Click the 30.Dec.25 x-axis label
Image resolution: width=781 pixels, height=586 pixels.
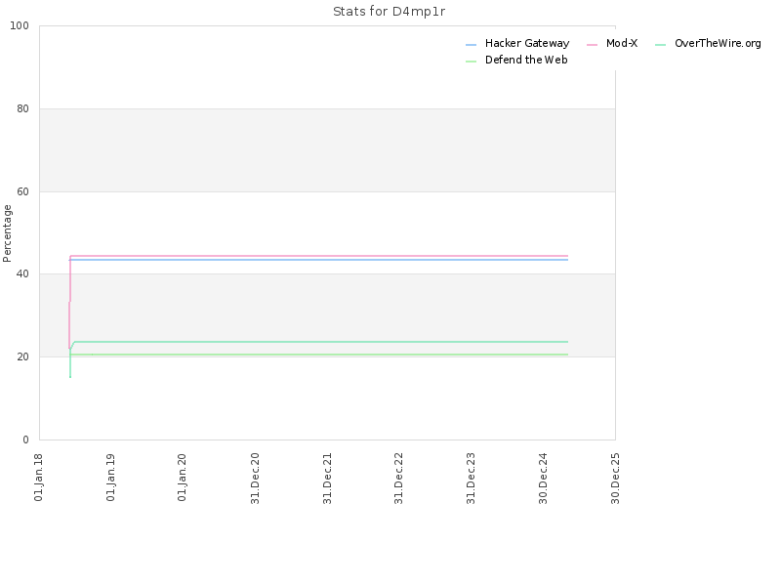pos(615,479)
